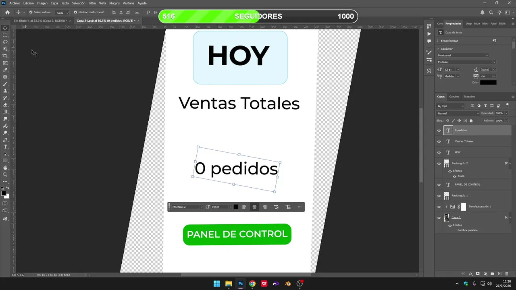Toggle the Selec. autom. checkbox
Screen dimensions: 516x290
[31, 12]
